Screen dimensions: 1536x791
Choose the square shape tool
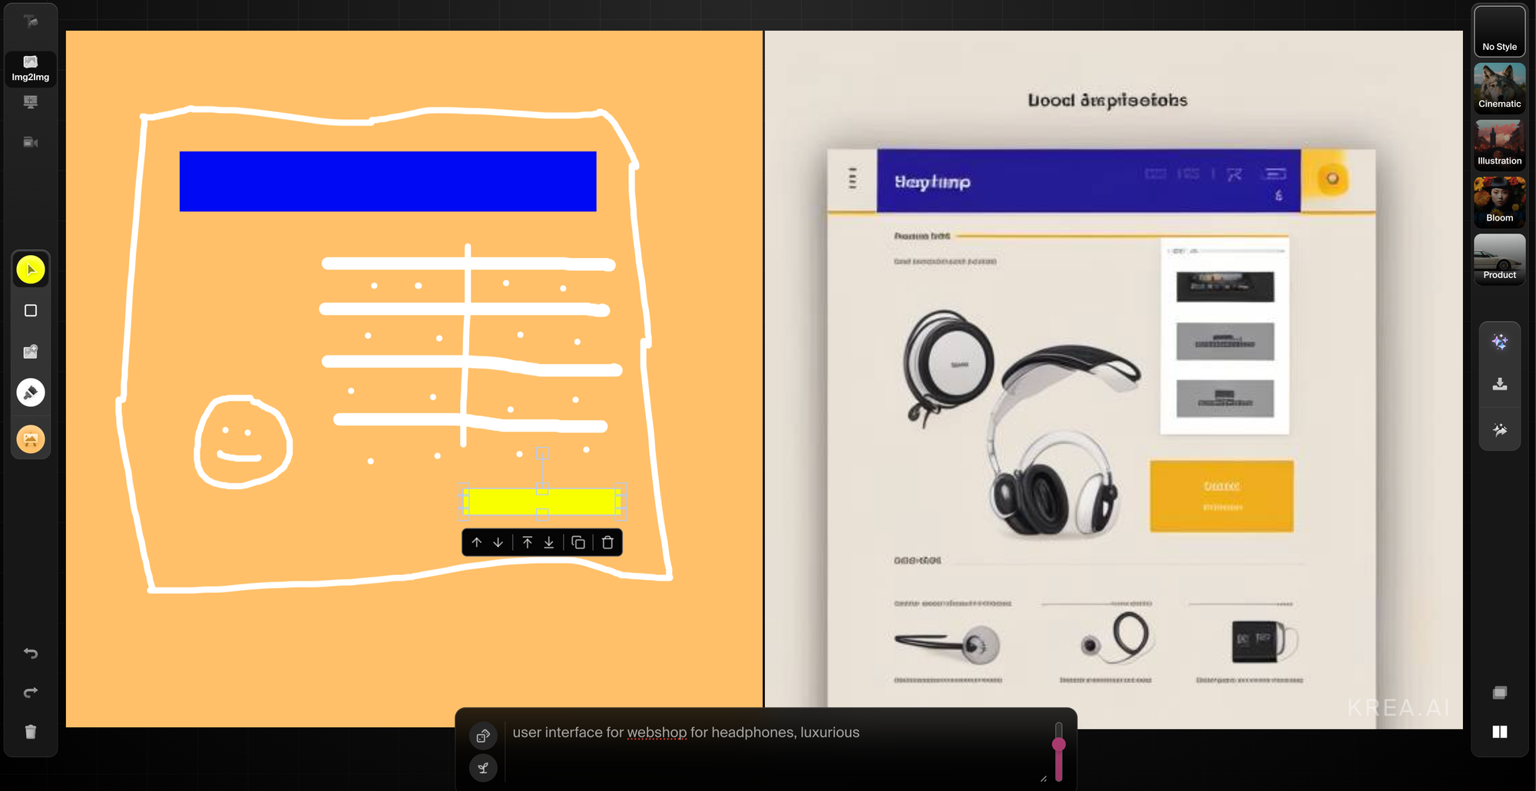click(x=31, y=311)
